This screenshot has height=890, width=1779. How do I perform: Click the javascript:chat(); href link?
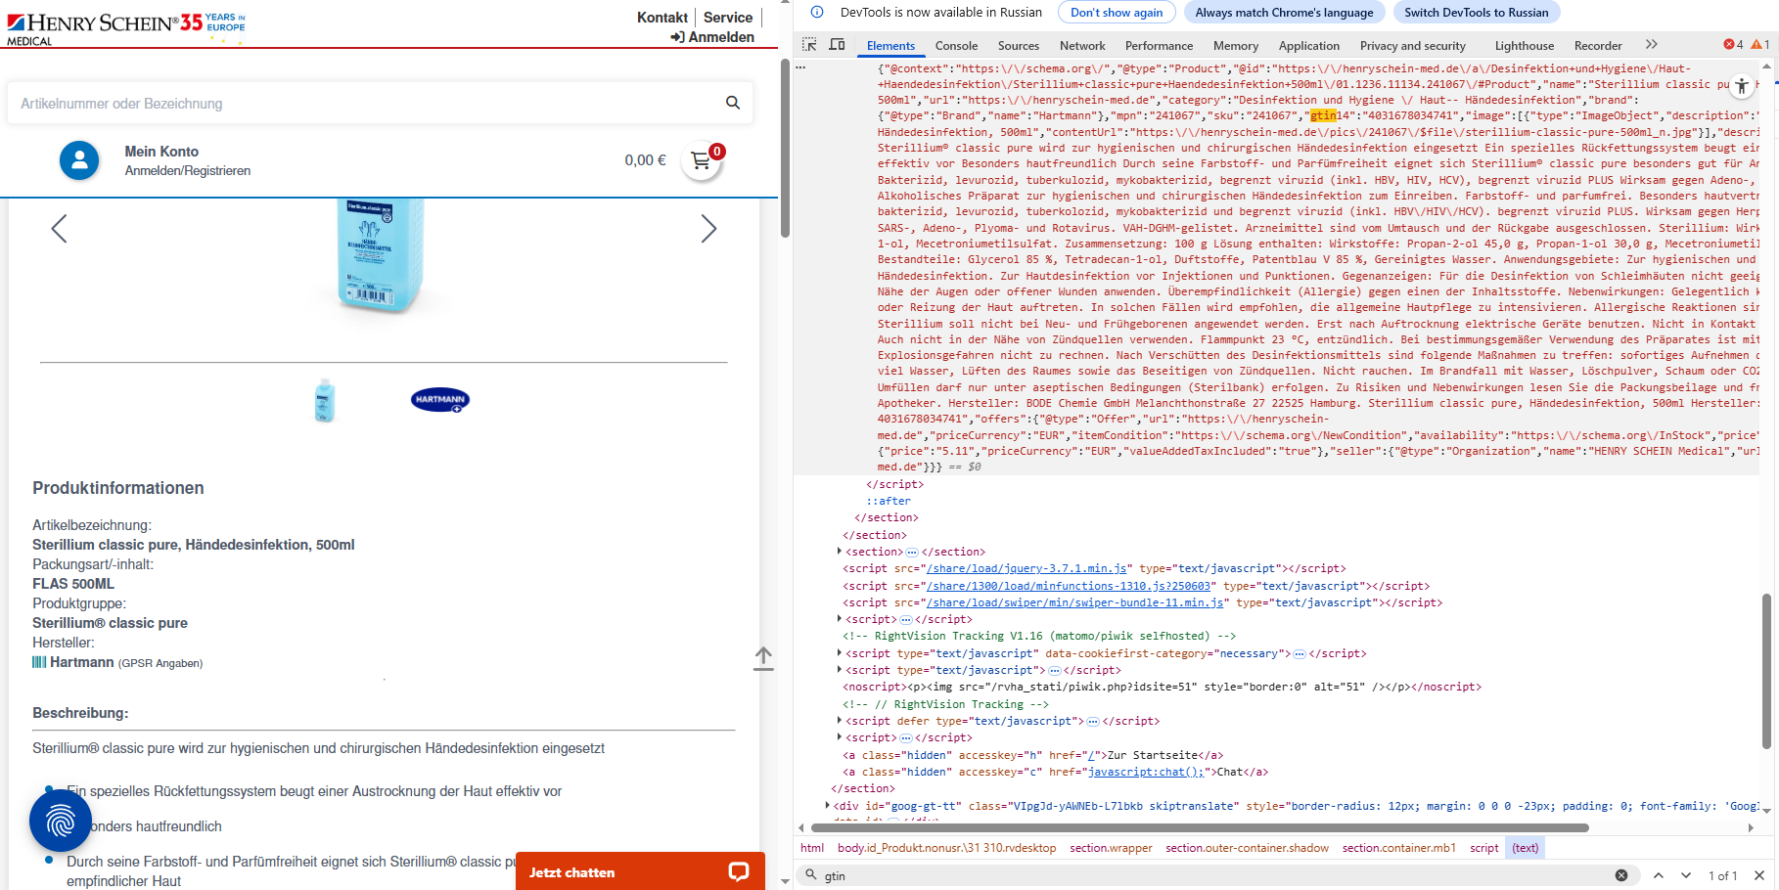pos(1146,772)
